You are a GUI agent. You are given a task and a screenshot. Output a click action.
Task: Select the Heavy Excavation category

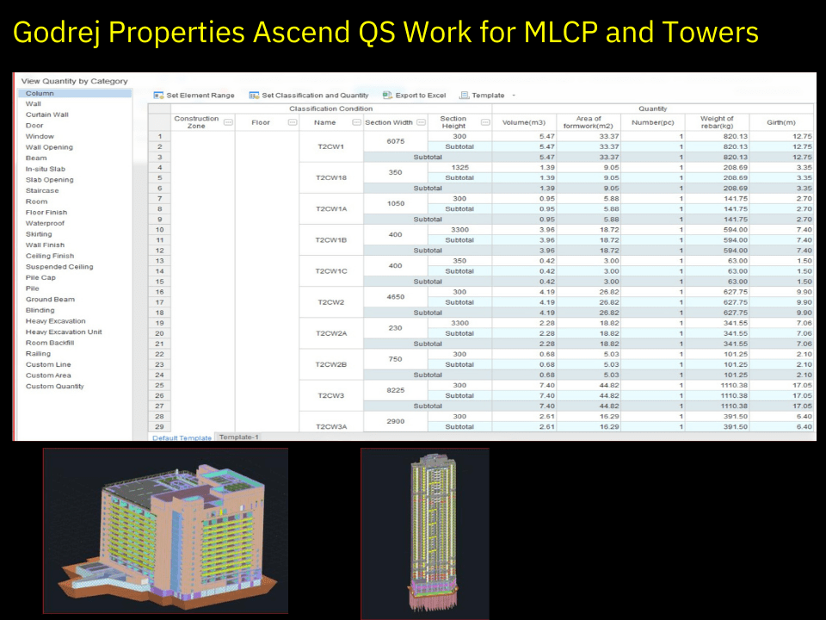55,321
